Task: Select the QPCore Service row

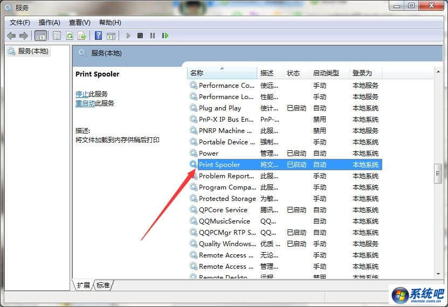Action: click(x=285, y=210)
